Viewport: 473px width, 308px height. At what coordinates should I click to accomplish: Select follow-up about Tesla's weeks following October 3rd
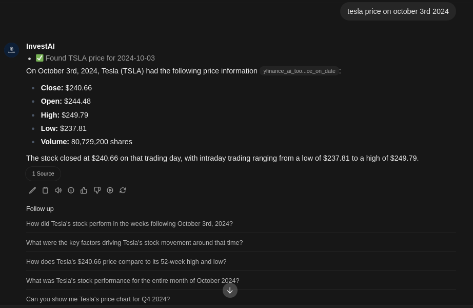[129, 224]
